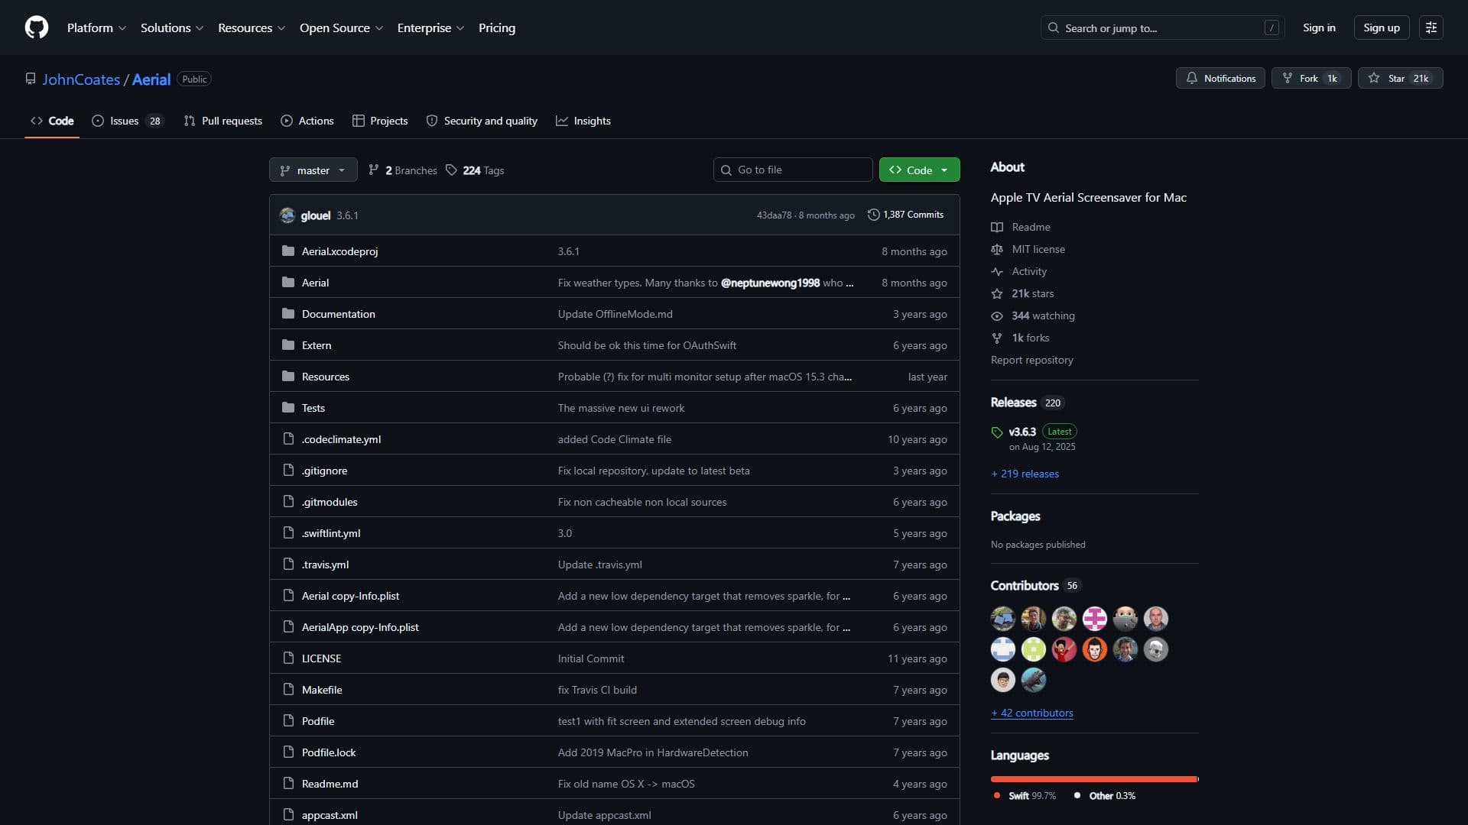Viewport: 1468px width, 825px height.
Task: Click the Other 0.3% language label
Action: tap(1105, 795)
